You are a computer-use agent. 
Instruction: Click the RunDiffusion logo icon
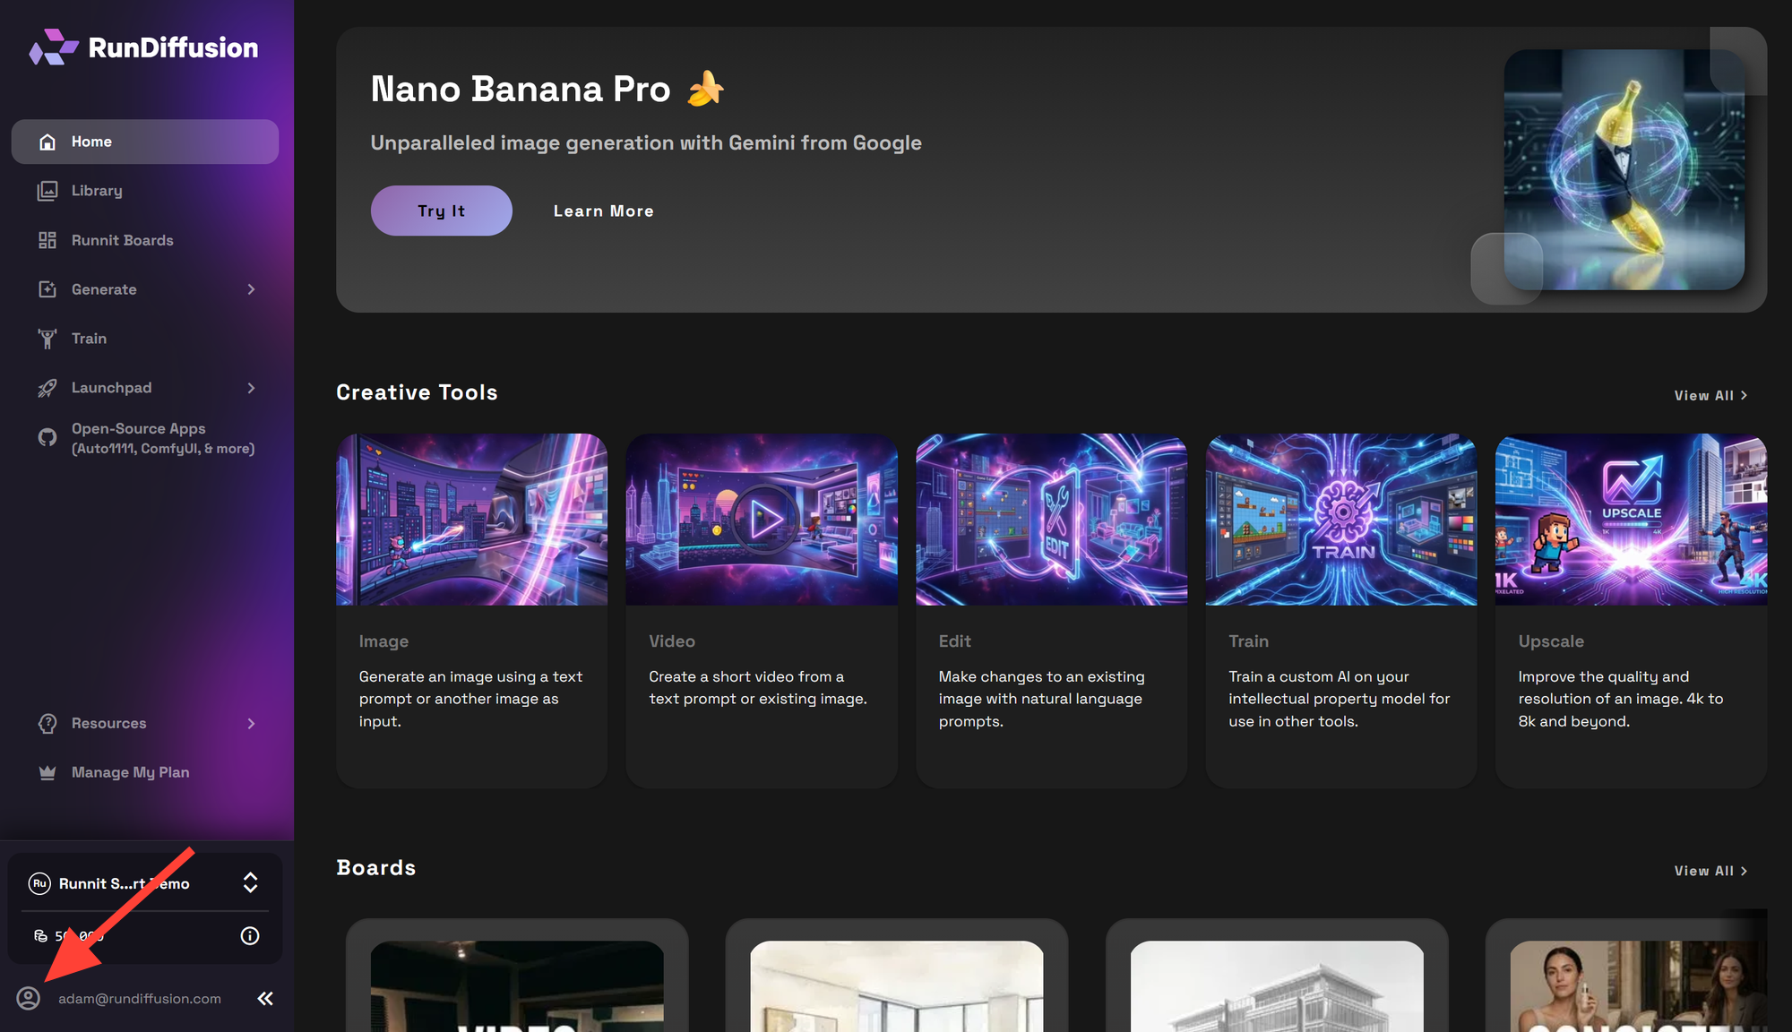click(52, 47)
